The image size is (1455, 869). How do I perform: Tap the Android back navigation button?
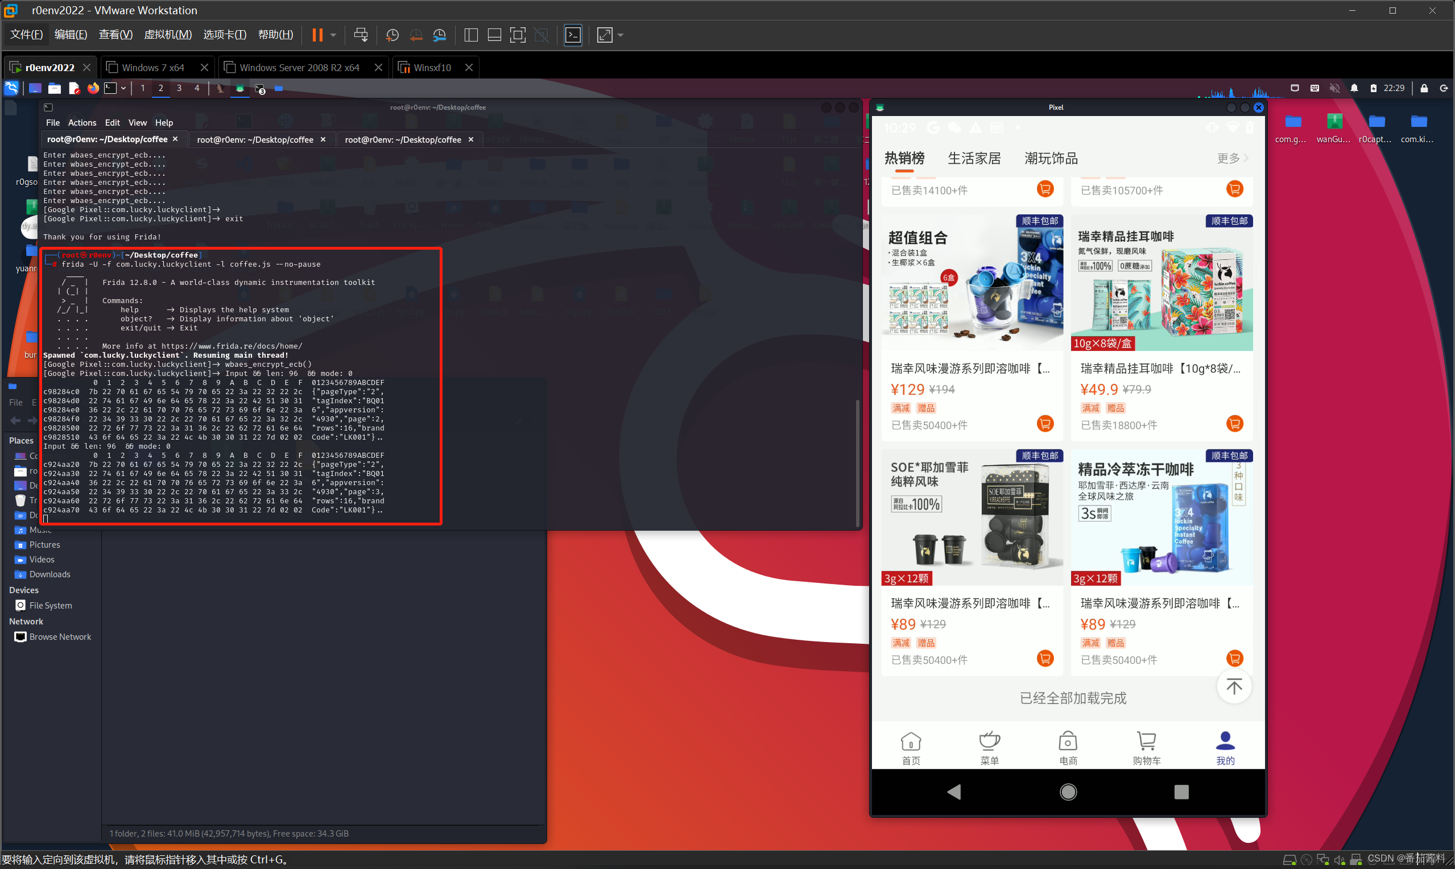(x=954, y=792)
